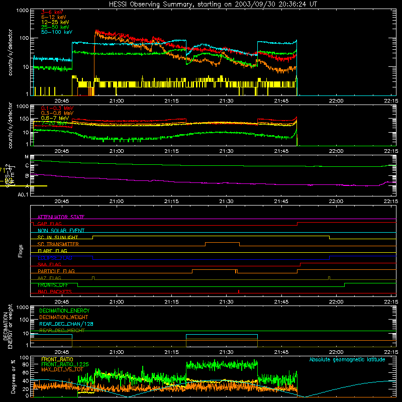Select the GAP_FLAG label
402x402 pixels.
coord(49,224)
